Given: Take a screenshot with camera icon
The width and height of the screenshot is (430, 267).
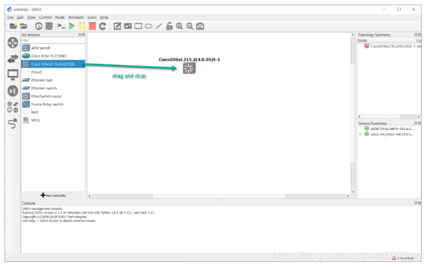Looking at the screenshot, I should pos(200,26).
